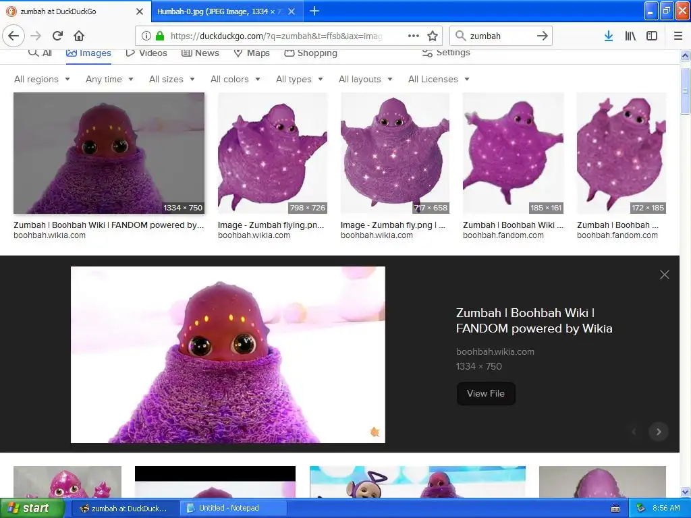Viewport: 691px width, 518px height.
Task: Open a new tab with plus button
Action: coord(314,11)
